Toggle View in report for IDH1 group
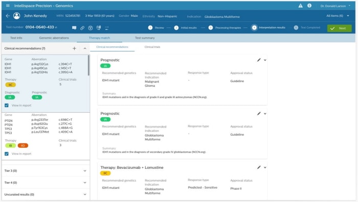 [x=6, y=106]
